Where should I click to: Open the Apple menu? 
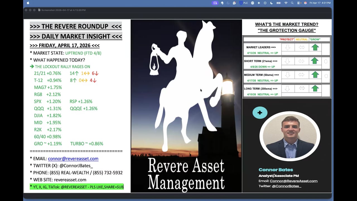point(28,3)
